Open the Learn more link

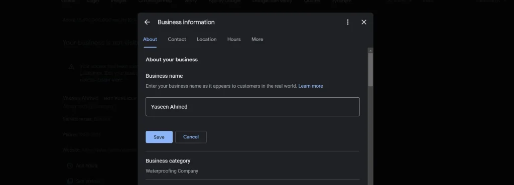[x=310, y=86]
